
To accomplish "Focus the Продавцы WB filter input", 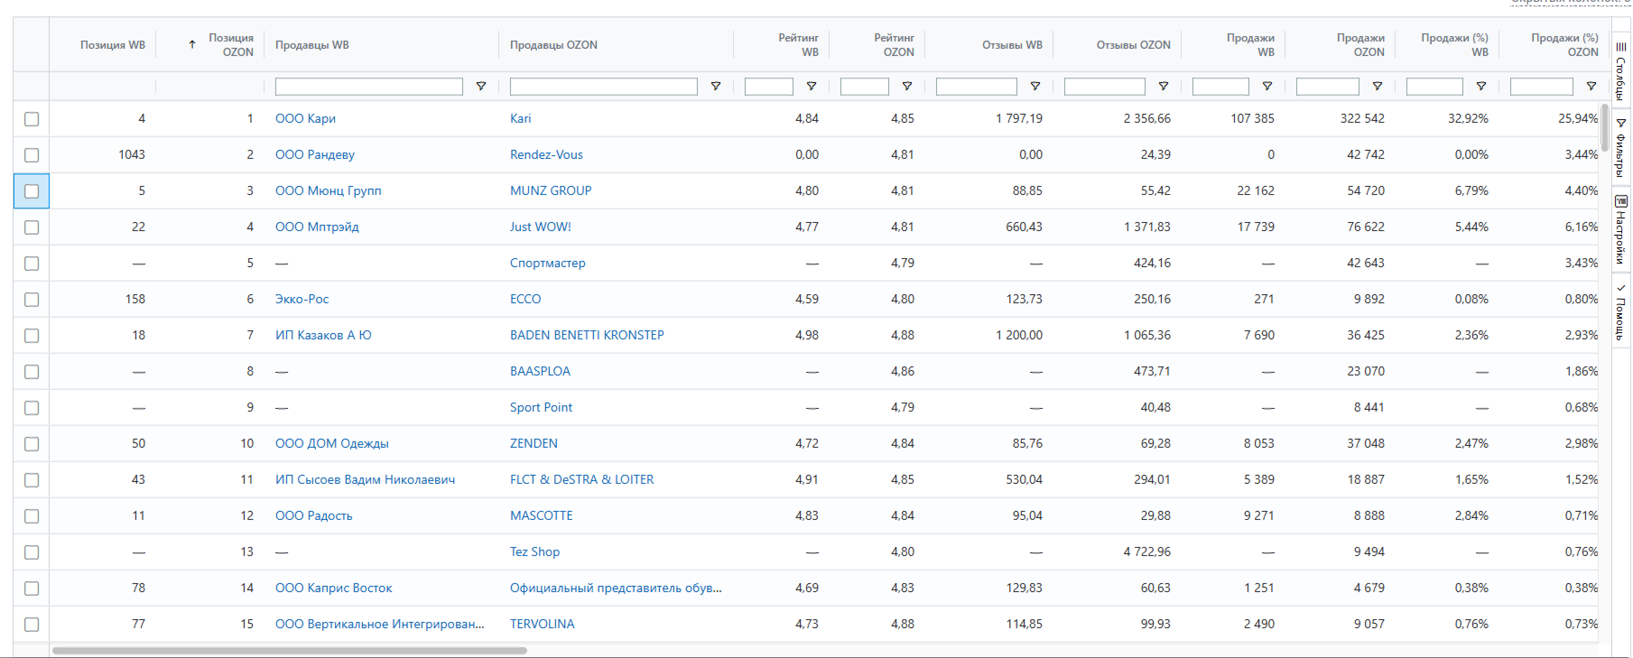I will pos(369,86).
